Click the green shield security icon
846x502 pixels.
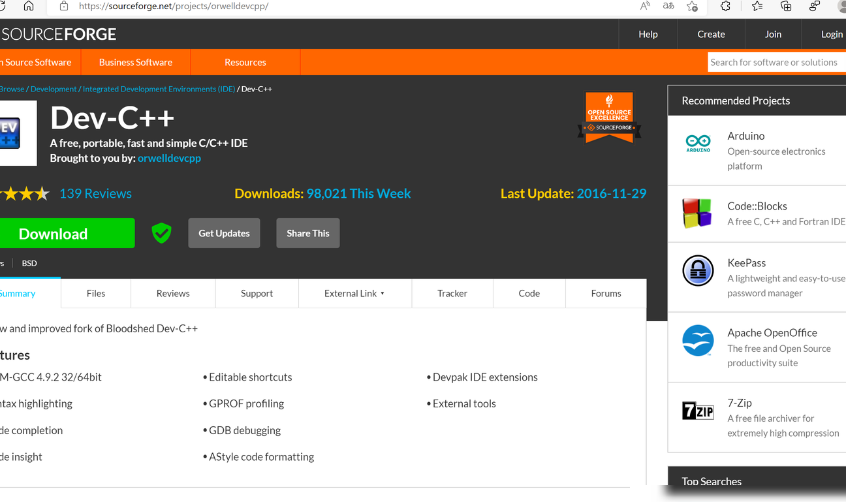(x=161, y=232)
